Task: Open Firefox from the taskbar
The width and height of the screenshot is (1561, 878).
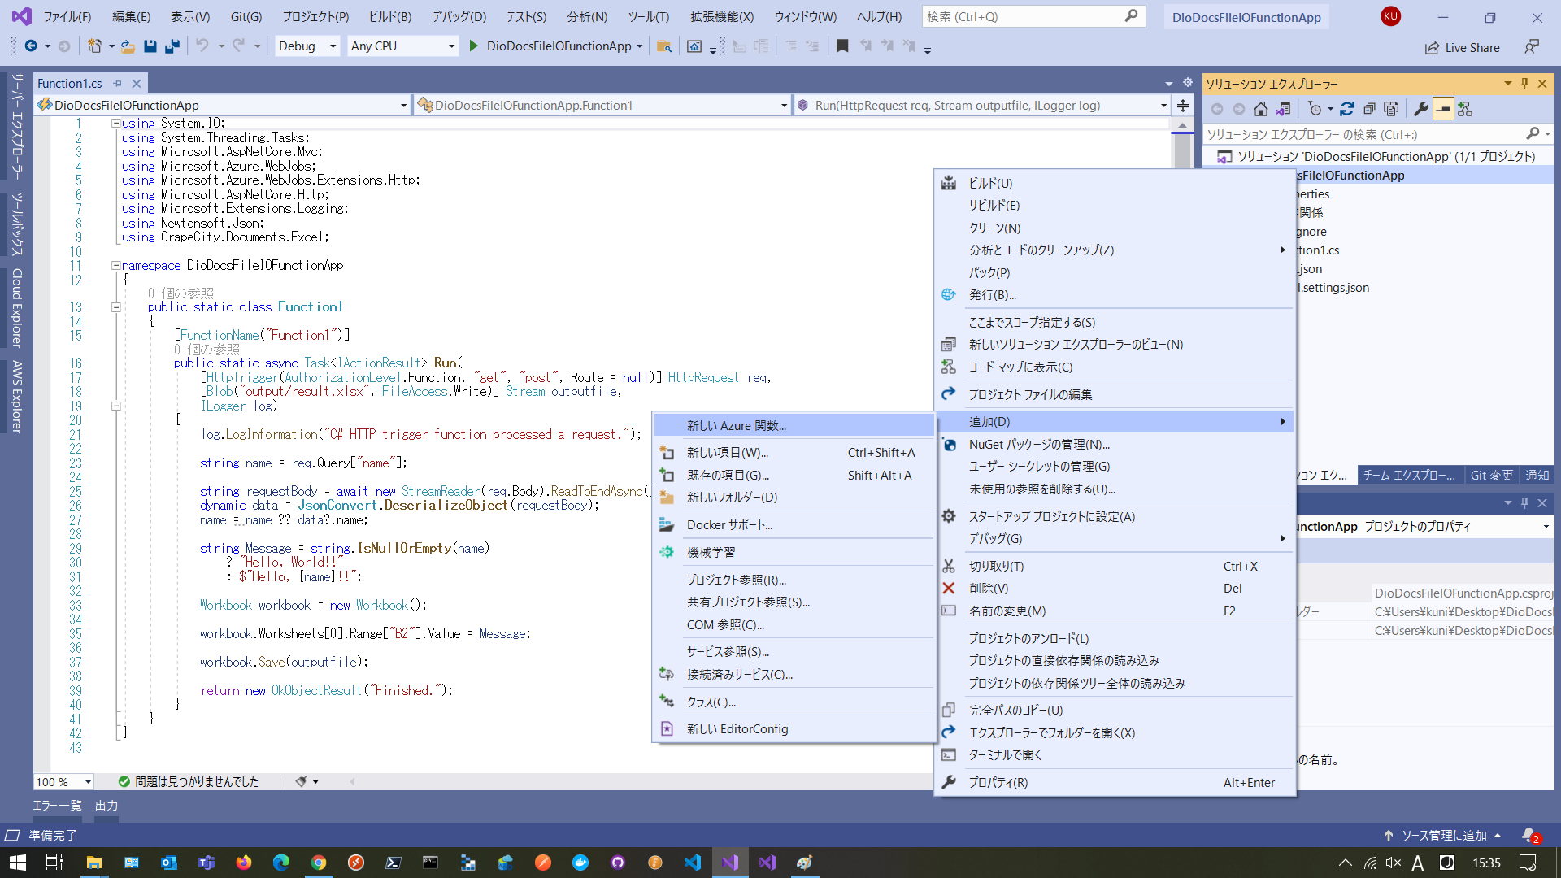Action: click(x=243, y=863)
